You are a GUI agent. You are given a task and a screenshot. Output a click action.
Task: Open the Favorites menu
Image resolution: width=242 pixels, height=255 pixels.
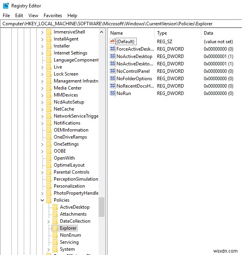(x=53, y=16)
